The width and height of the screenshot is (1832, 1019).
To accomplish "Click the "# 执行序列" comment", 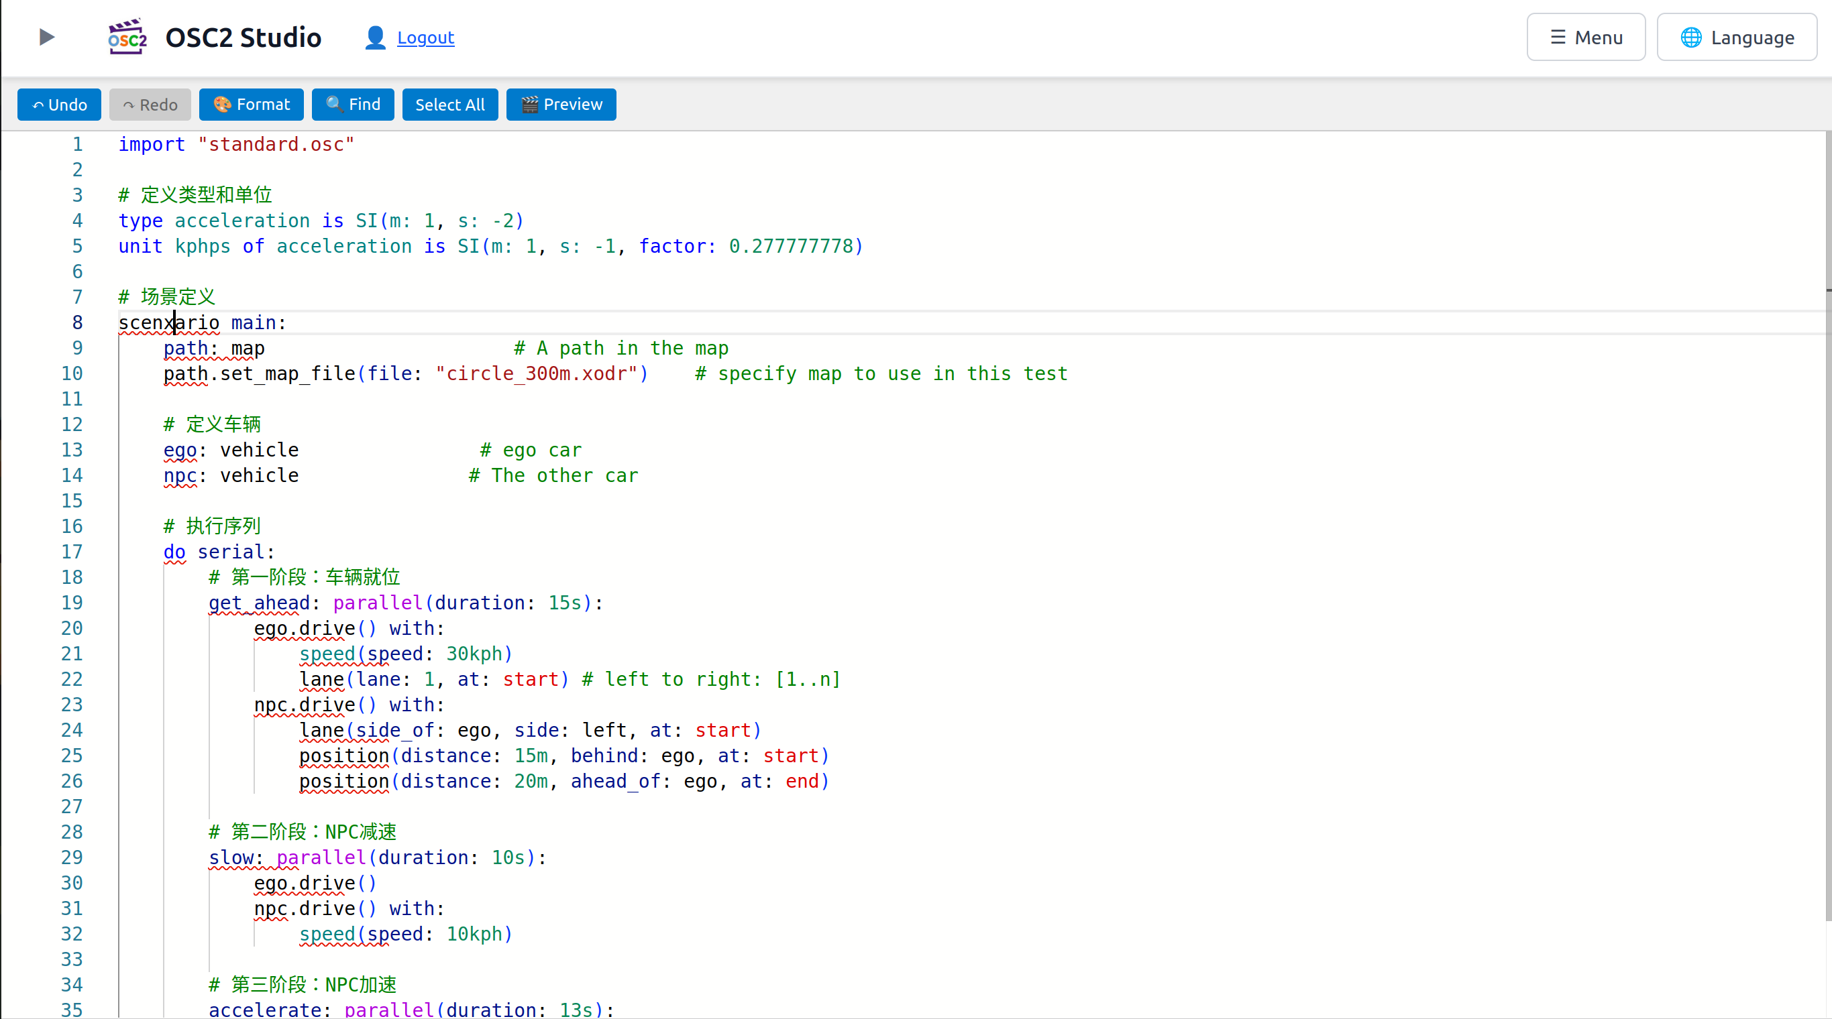I will pyautogui.click(x=212, y=526).
